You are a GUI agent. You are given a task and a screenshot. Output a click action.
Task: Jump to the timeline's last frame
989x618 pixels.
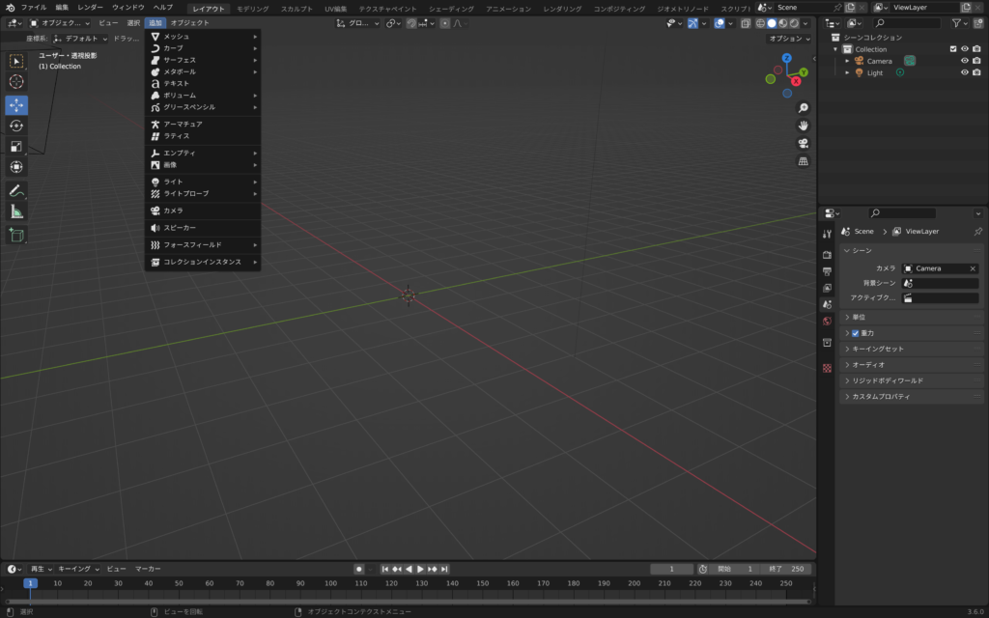444,570
